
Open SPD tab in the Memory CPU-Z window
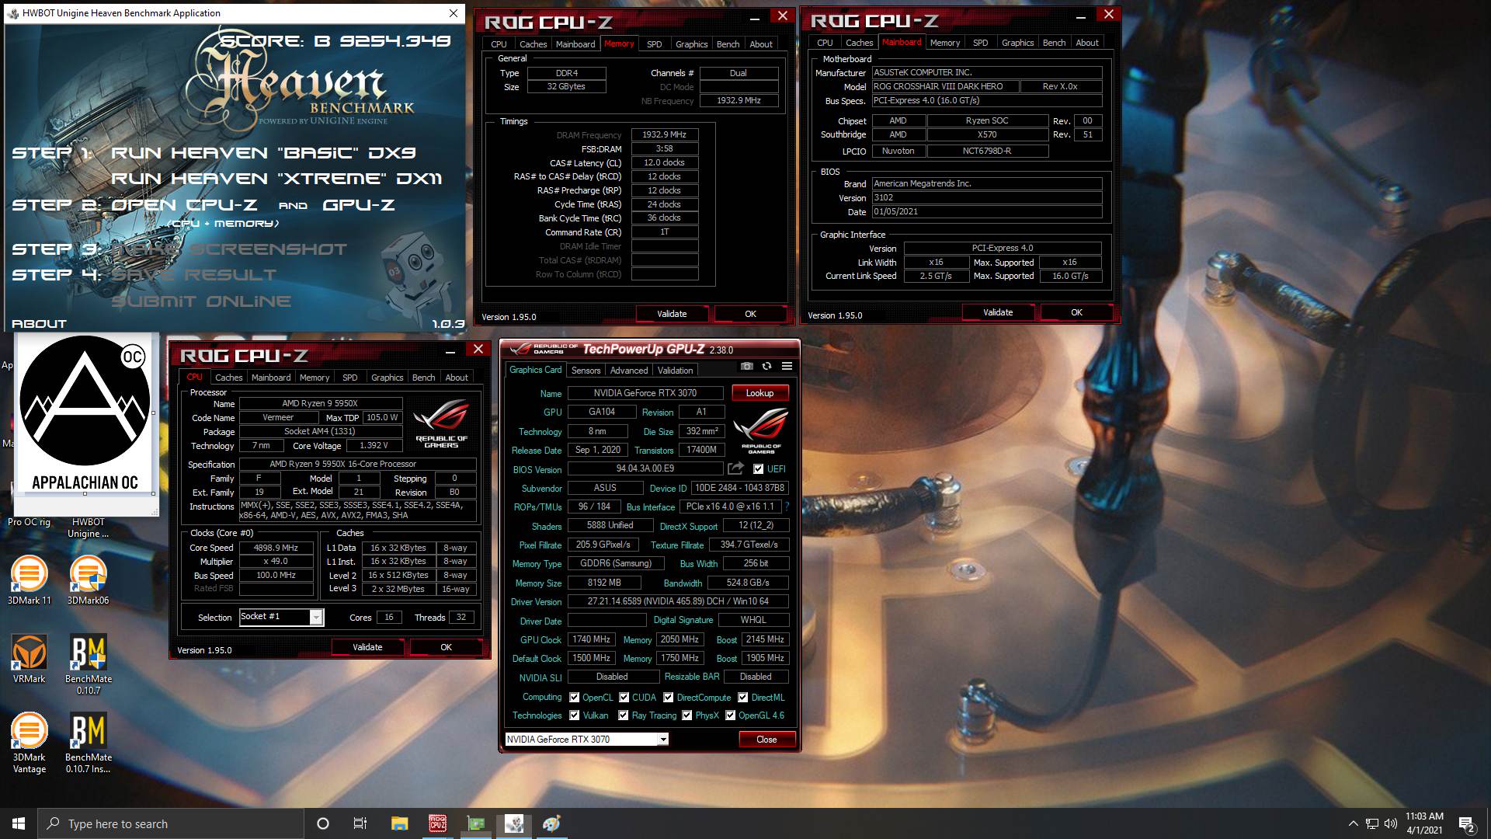654,44
